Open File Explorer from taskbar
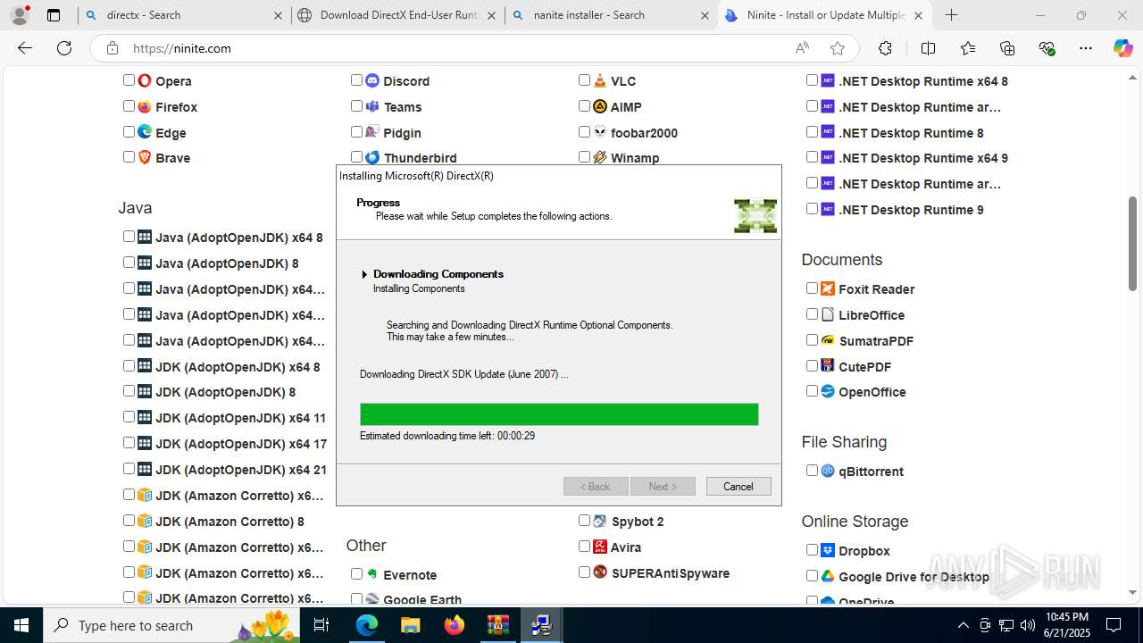This screenshot has width=1143, height=643. click(410, 625)
